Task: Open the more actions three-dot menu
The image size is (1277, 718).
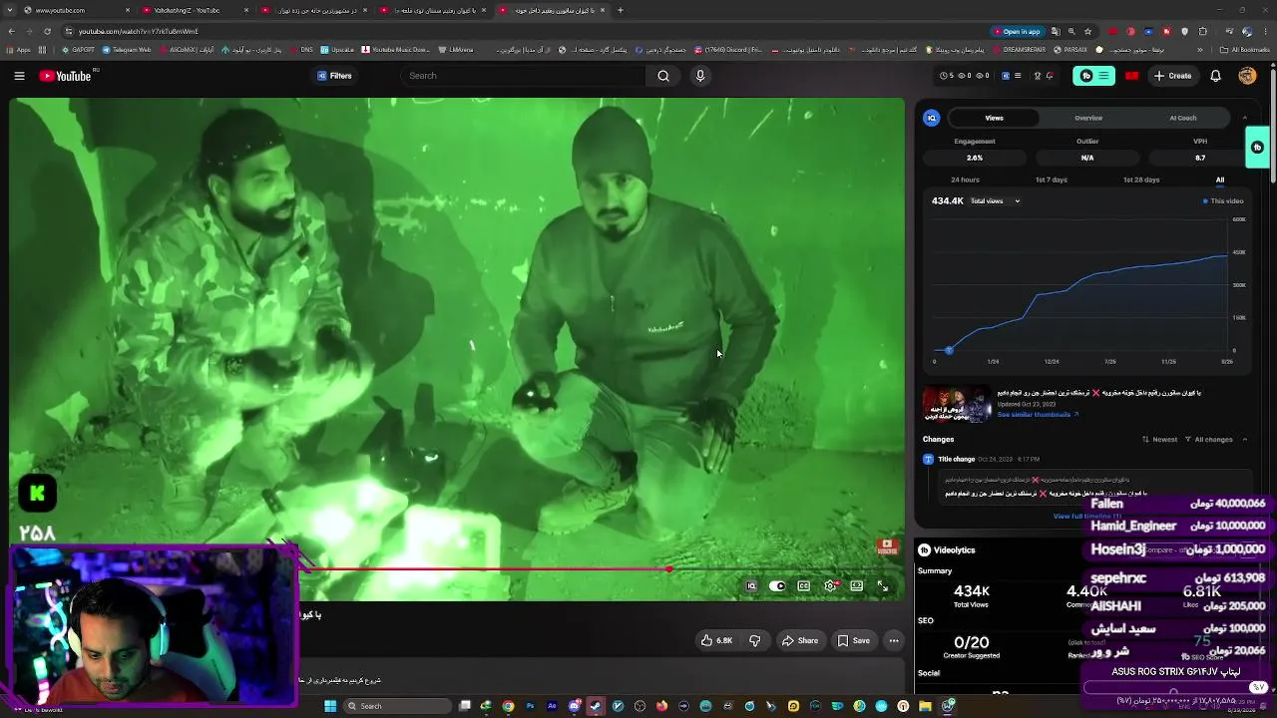Action: 894,641
